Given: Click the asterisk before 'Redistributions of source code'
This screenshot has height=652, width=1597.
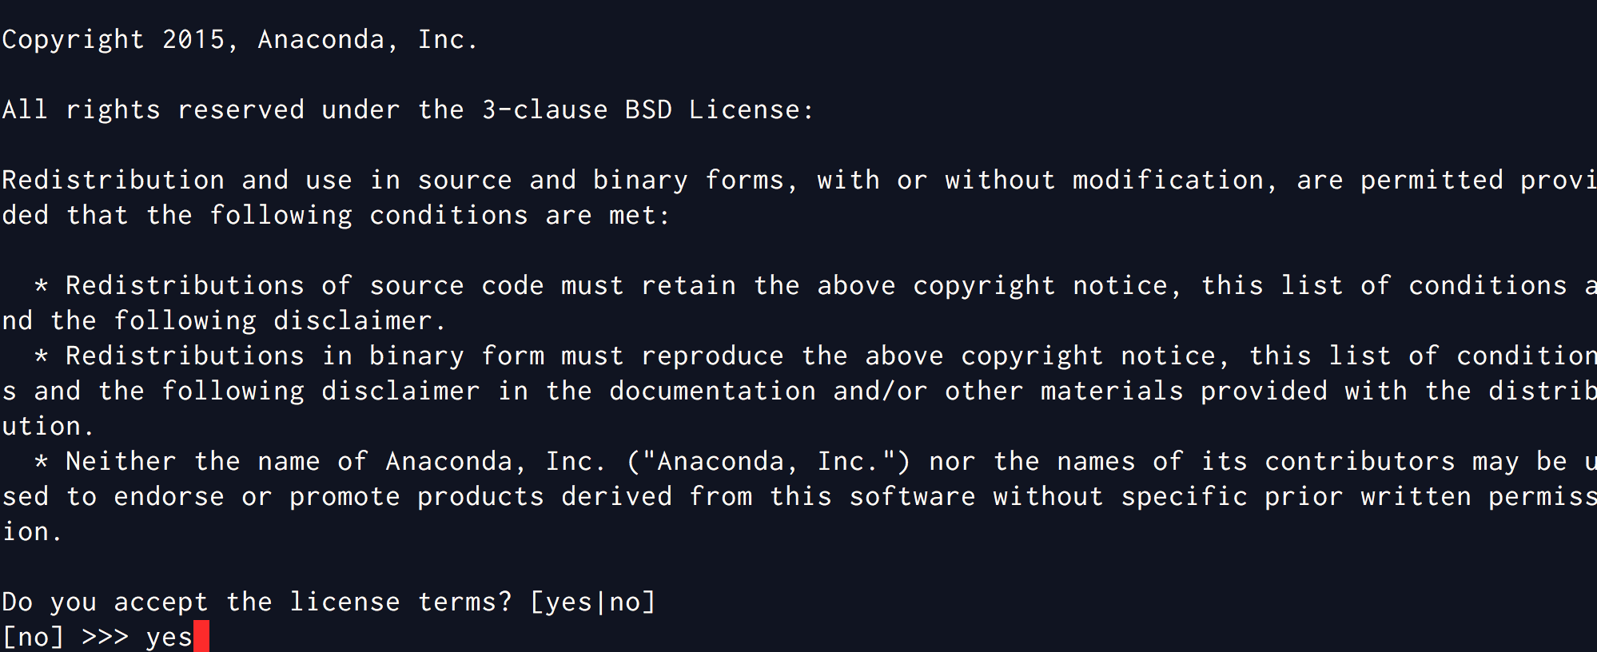Looking at the screenshot, I should 42,287.
